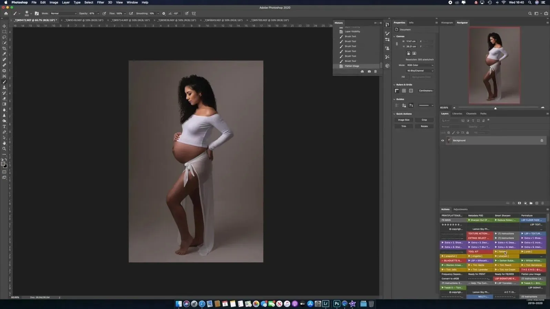This screenshot has height=309, width=550.
Task: Open the Filter menu
Action: click(100, 2)
